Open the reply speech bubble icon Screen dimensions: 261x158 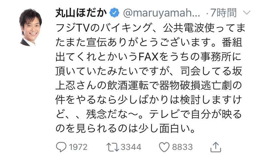click(x=61, y=147)
